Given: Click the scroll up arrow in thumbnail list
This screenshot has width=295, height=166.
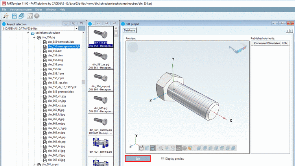Looking at the screenshot, I should (x=116, y=28).
